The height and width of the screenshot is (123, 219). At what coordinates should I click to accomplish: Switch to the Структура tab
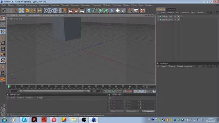tap(170, 9)
